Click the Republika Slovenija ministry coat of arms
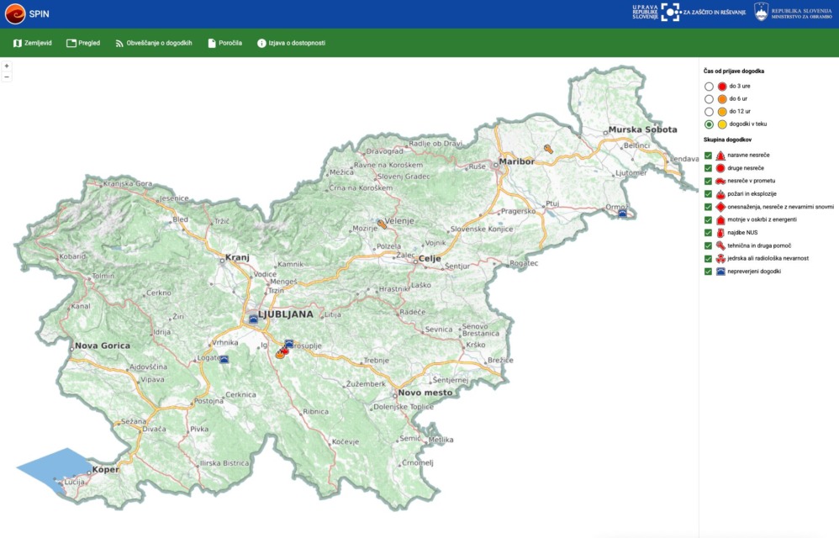 tap(761, 12)
